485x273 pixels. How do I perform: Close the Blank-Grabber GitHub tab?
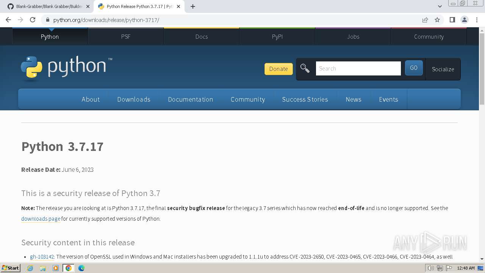[88, 6]
